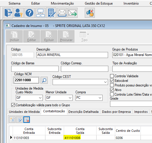Click the Código Corresp. field
The width and height of the screenshot is (152, 143).
[x=84, y=69]
